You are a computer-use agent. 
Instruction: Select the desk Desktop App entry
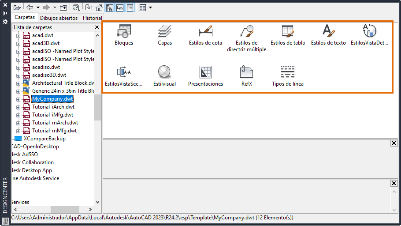(32, 170)
